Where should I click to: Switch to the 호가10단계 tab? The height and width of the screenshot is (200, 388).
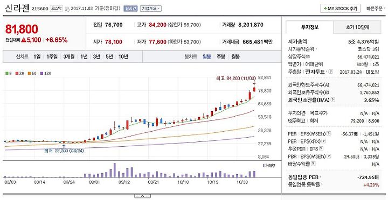[x=357, y=27]
